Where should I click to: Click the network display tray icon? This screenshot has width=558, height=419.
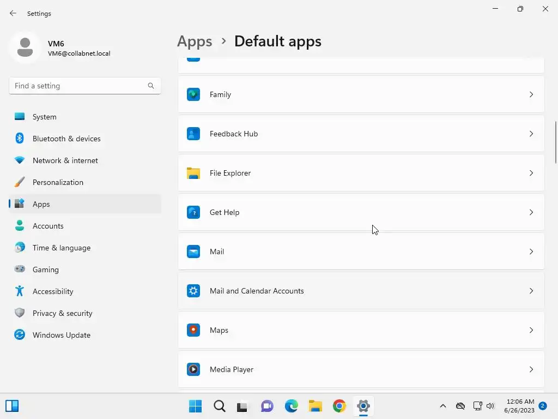coord(477,406)
